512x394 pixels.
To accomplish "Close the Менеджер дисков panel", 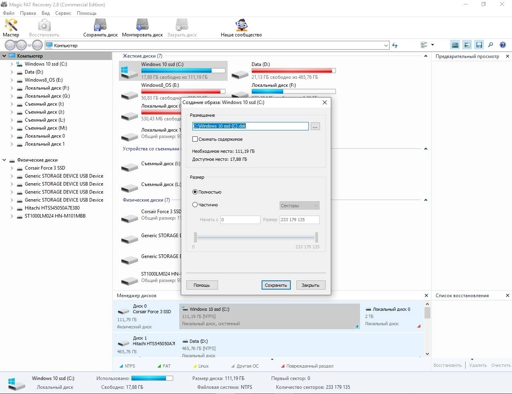I will (x=426, y=296).
